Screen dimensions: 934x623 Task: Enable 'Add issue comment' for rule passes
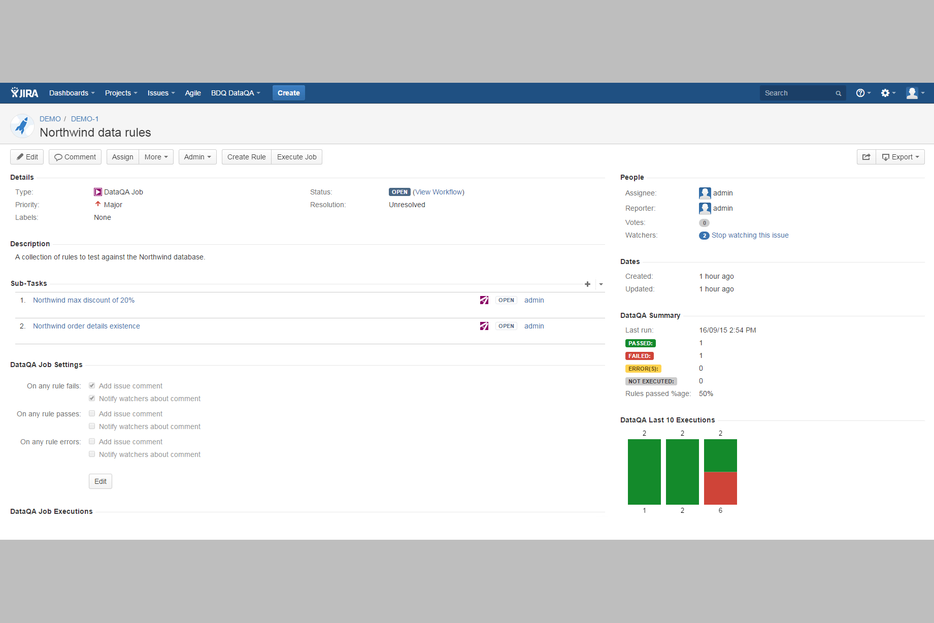[92, 413]
